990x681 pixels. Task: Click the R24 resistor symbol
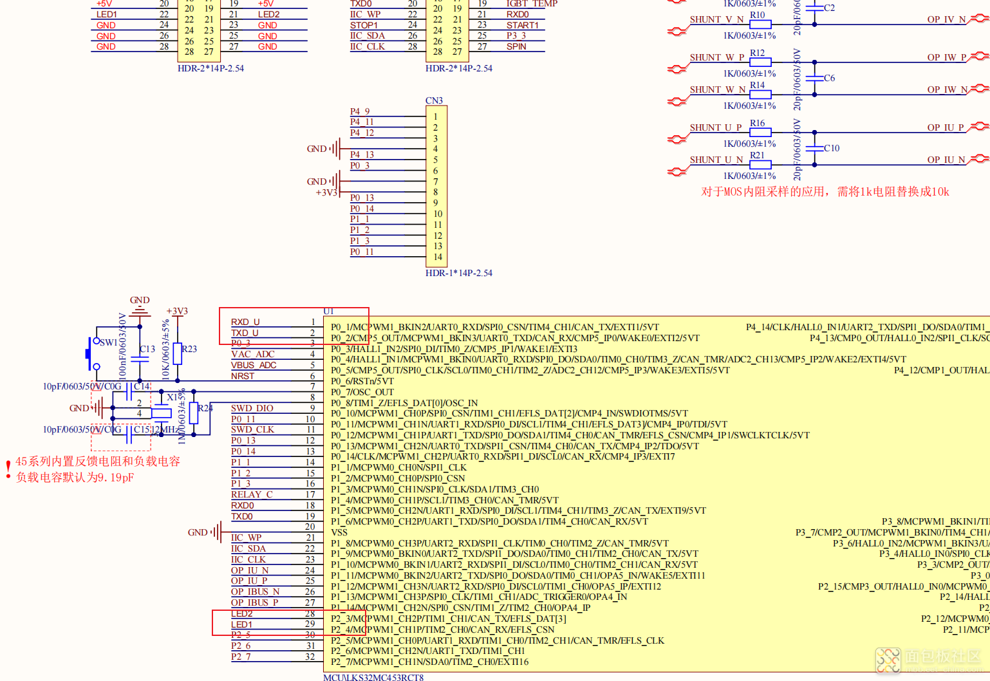[x=194, y=414]
